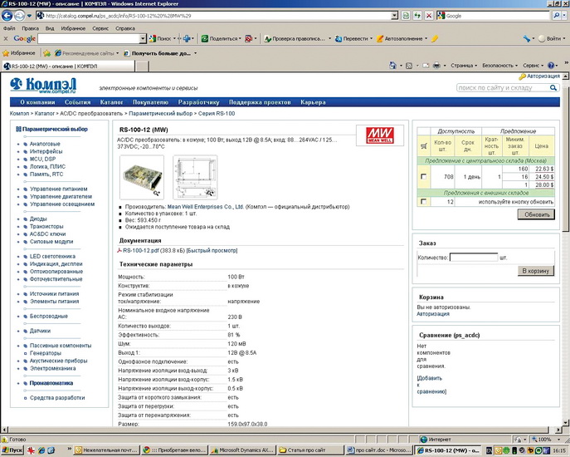This screenshot has height=457, width=570.
Task: Open Промавтоматика in sidebar
Action: pos(51,383)
